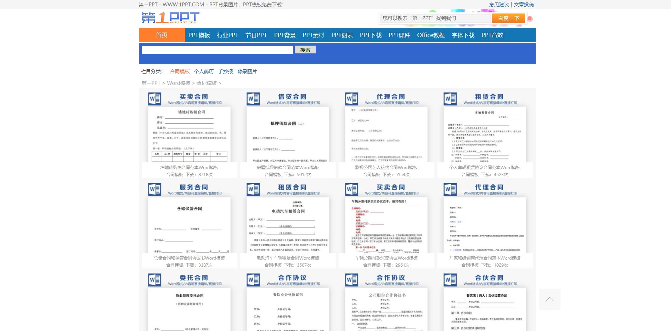This screenshot has height=331, width=671.
Task: Focus the Baidu search input field
Action: (435, 18)
